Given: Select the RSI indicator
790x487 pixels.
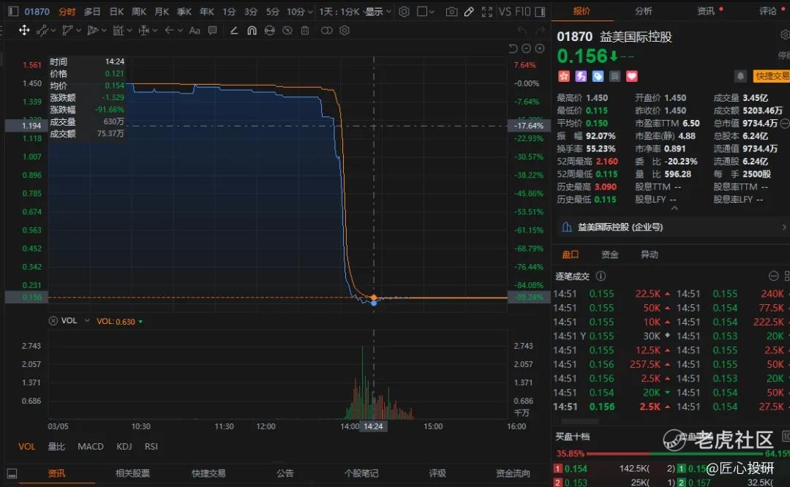Looking at the screenshot, I should [x=151, y=446].
